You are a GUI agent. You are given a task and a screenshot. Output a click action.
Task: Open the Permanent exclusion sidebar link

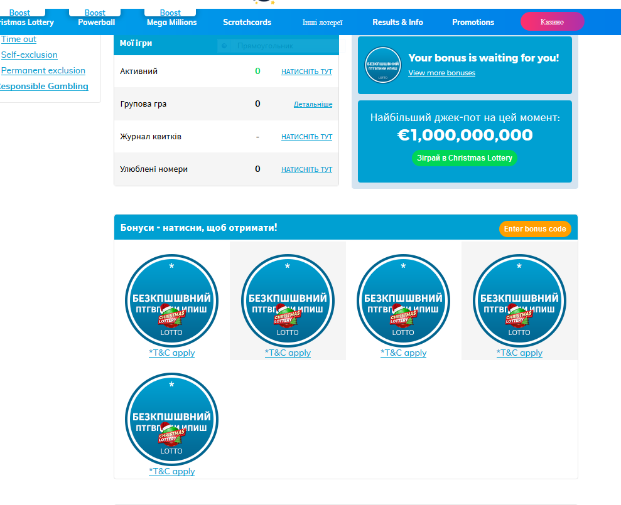(43, 70)
